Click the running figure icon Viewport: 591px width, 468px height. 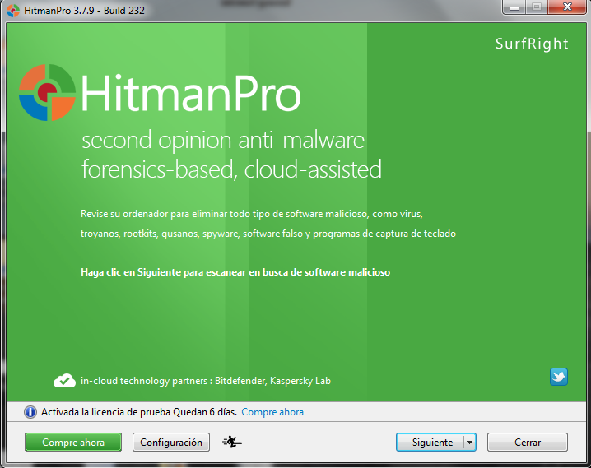point(233,443)
